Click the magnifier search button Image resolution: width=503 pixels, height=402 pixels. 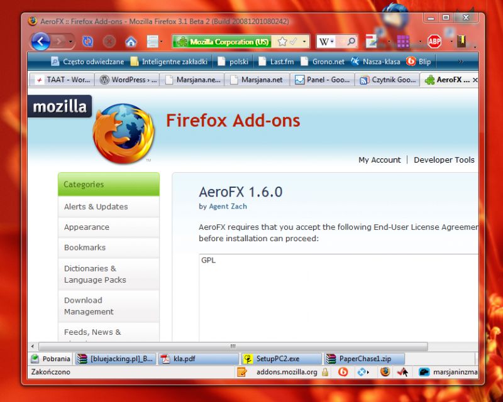(351, 41)
